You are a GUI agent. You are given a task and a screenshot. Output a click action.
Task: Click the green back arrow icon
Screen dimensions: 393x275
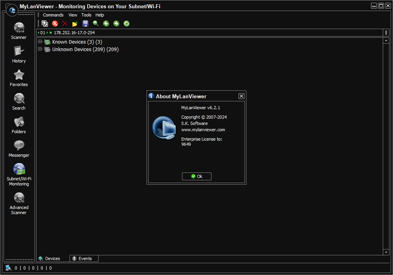[x=106, y=24]
